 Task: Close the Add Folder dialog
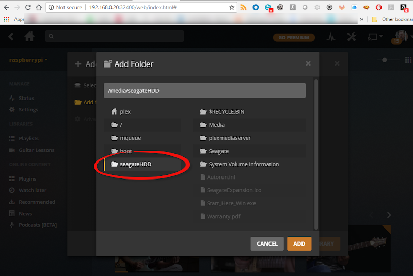(x=308, y=63)
